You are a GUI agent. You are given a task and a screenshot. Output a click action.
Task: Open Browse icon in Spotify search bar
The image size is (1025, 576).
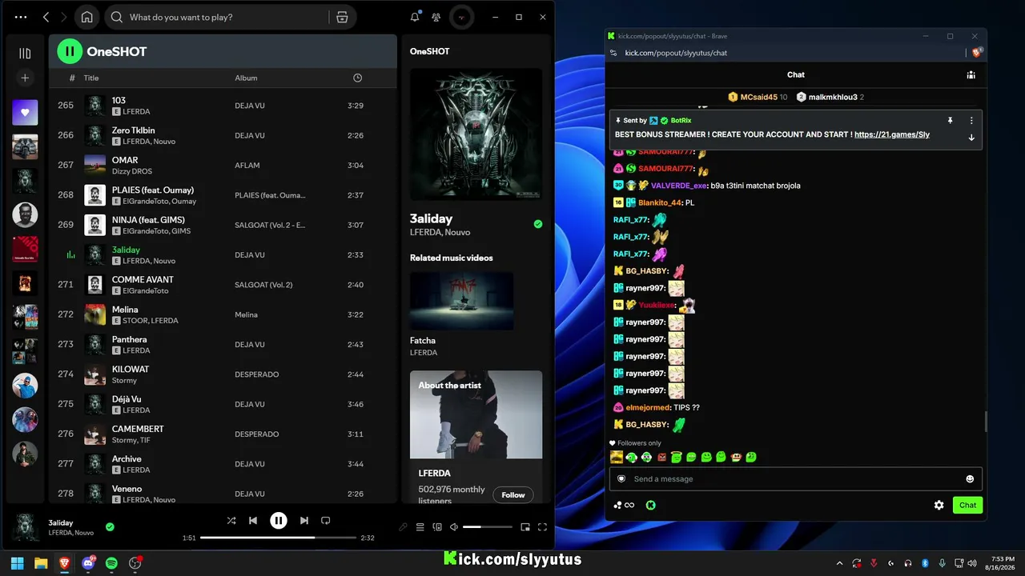coord(342,17)
